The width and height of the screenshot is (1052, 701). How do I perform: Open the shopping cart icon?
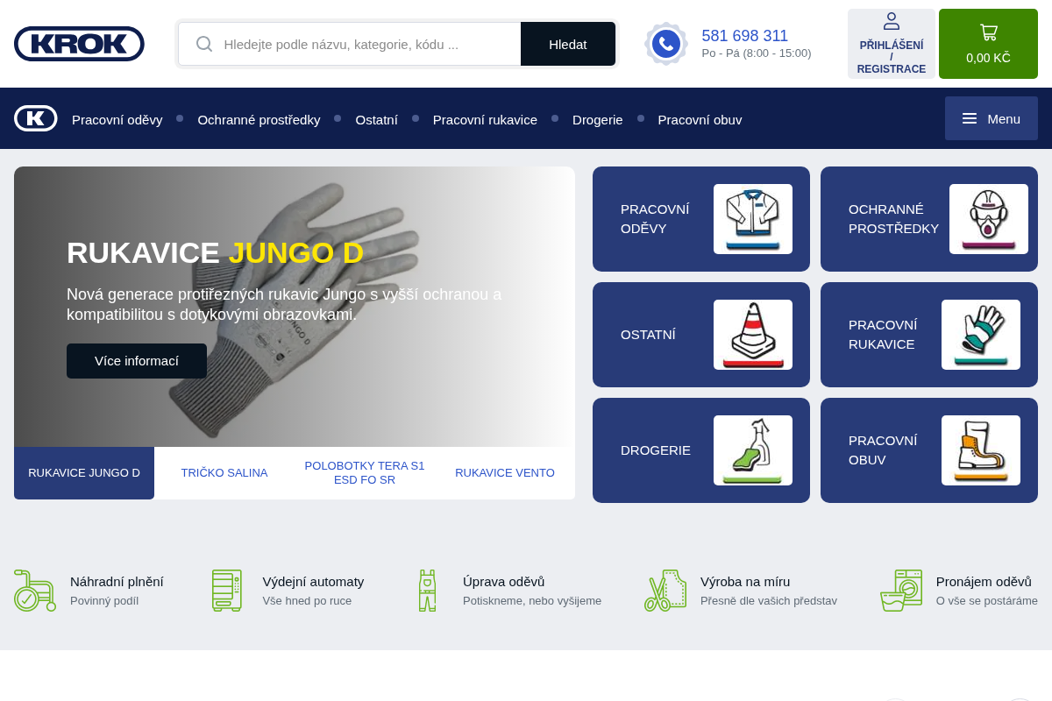pos(989,32)
